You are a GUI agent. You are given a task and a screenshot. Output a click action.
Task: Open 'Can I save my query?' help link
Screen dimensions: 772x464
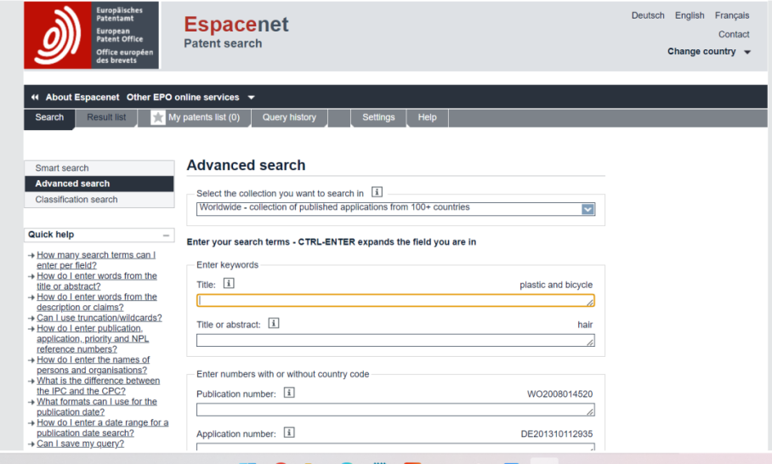click(80, 444)
